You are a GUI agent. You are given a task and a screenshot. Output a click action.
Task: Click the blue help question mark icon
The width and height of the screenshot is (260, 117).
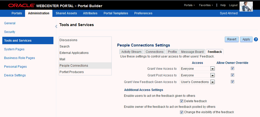pos(256,39)
